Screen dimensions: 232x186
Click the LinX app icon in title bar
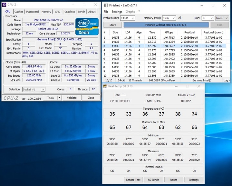[106, 5]
